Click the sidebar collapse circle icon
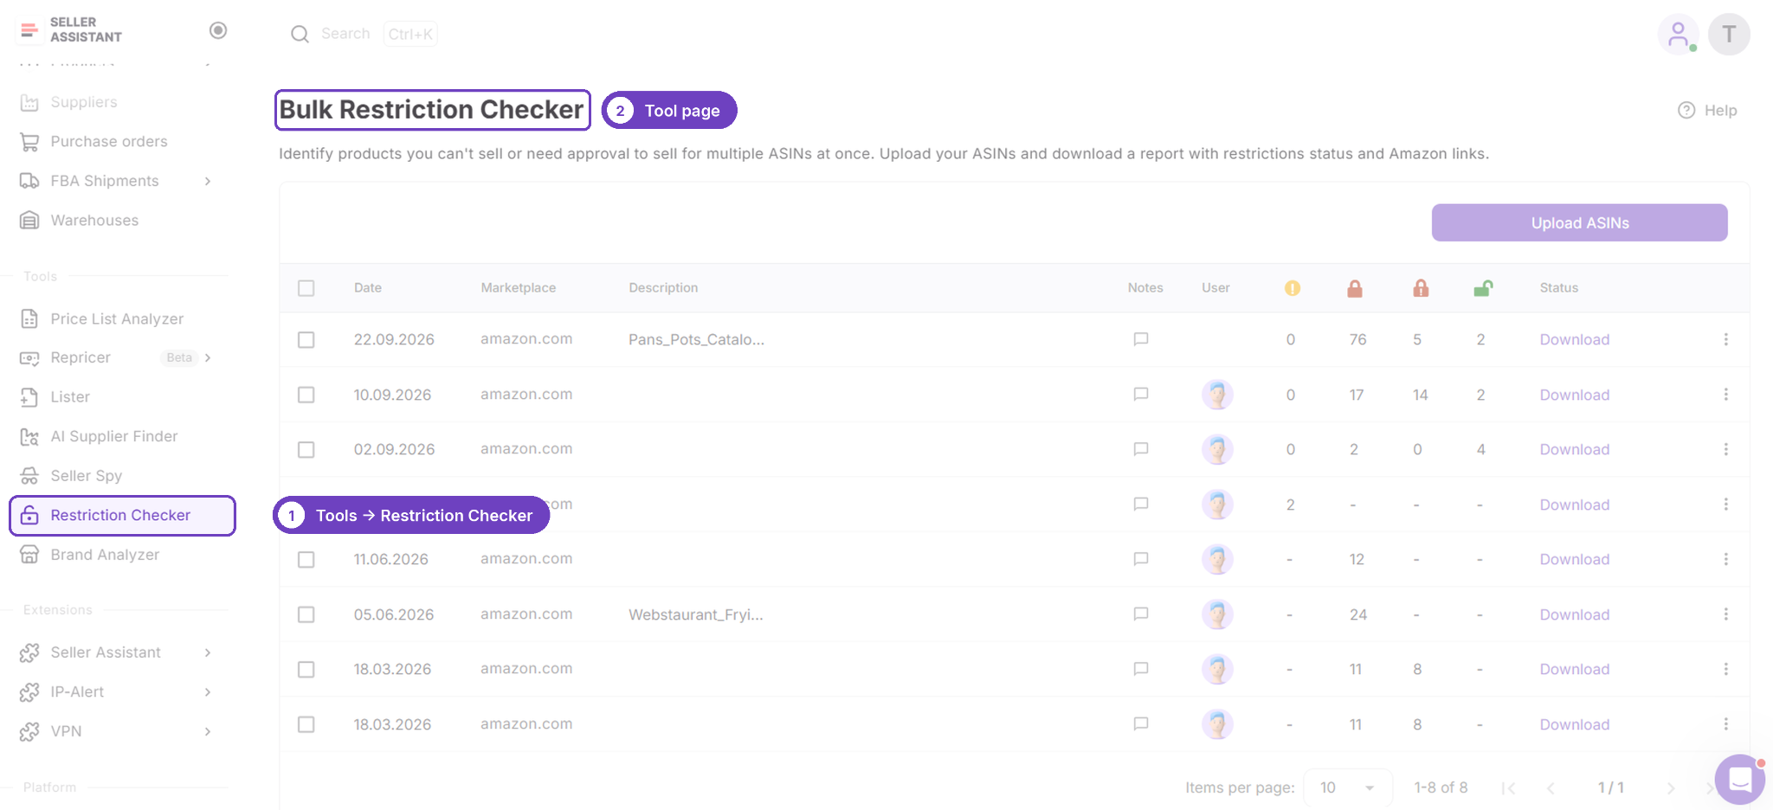Viewport: 1773px width, 810px height. pos(218,30)
